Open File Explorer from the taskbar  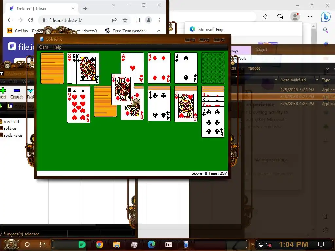[117, 244]
